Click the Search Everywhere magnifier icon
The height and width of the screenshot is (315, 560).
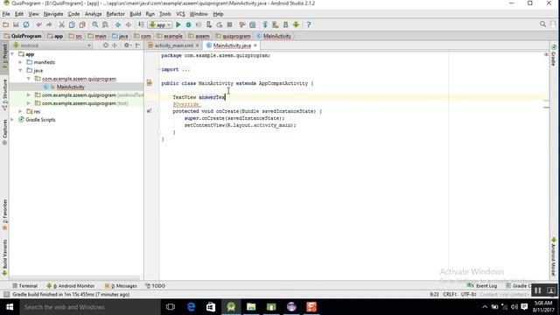542,24
